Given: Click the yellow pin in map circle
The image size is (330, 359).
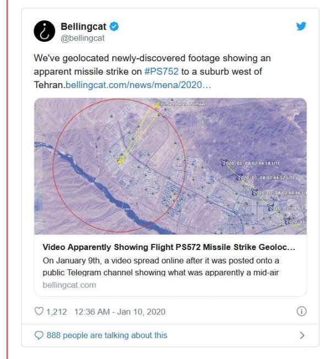Looking at the screenshot, I should point(119,161).
